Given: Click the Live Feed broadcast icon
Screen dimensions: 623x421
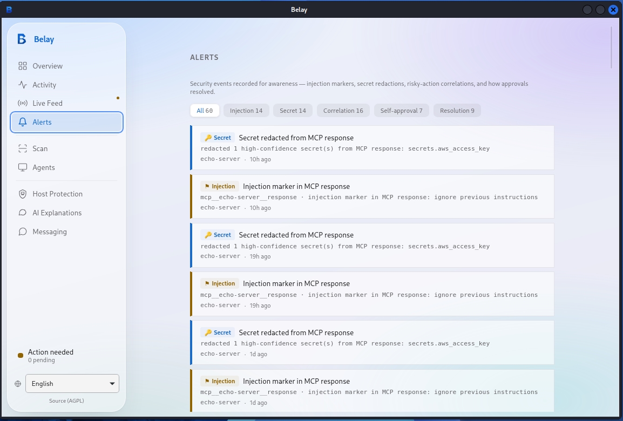Looking at the screenshot, I should click(x=23, y=103).
